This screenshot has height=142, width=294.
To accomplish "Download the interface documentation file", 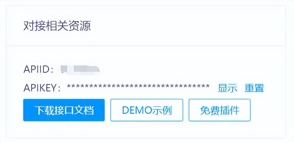I will [x=64, y=110].
